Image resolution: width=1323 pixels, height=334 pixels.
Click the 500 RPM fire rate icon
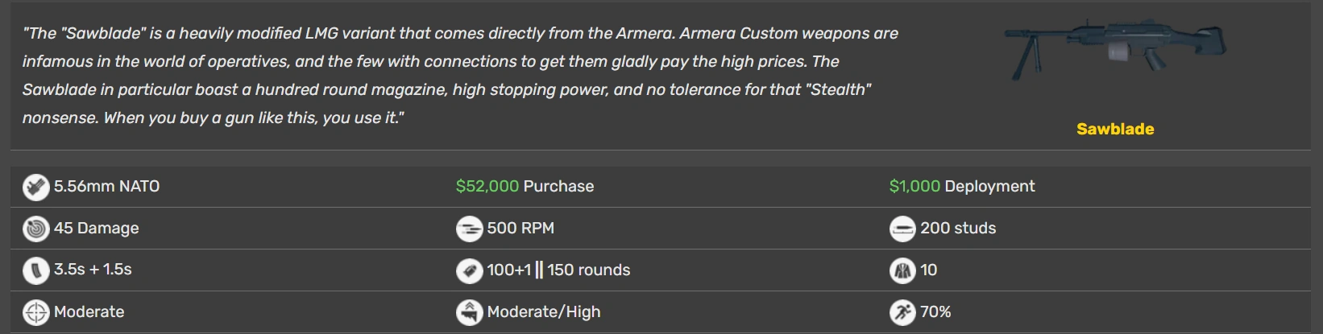tap(469, 229)
